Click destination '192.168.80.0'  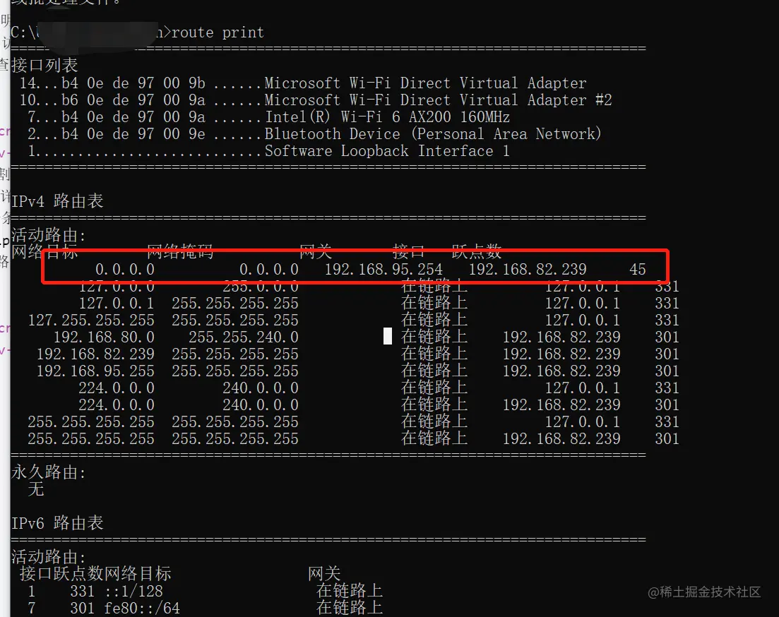(104, 337)
